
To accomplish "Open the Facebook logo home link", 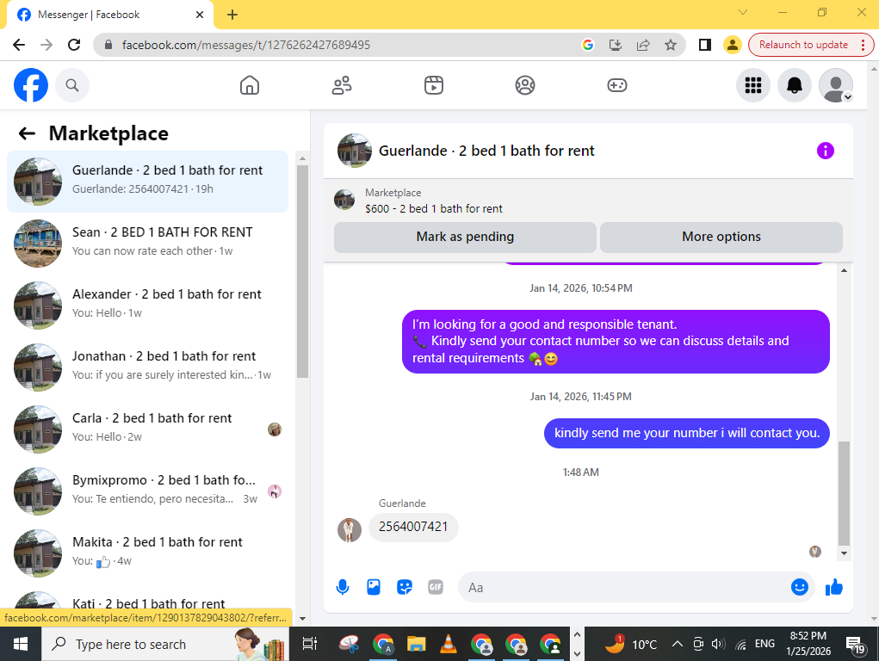I will click(x=31, y=85).
